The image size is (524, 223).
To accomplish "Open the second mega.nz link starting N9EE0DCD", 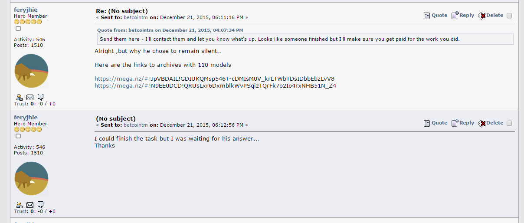I will click(215, 85).
